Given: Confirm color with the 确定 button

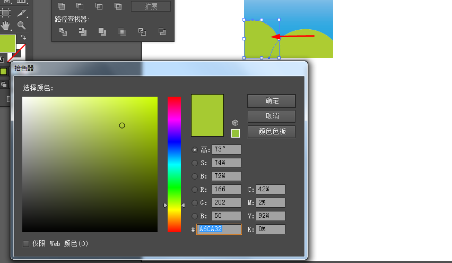Looking at the screenshot, I should [272, 101].
